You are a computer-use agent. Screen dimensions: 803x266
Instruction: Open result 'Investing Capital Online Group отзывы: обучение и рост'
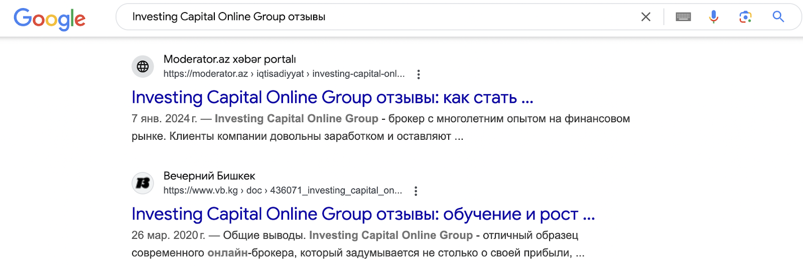[x=363, y=214]
